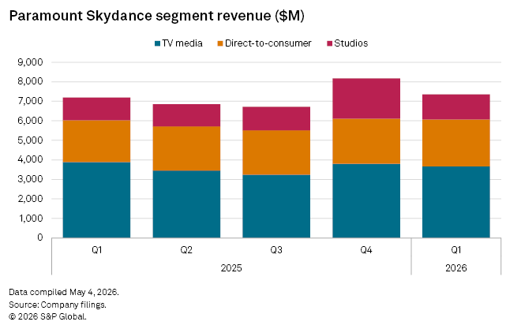Click the '8,000' y-axis label
The height and width of the screenshot is (329, 521).
coord(30,81)
